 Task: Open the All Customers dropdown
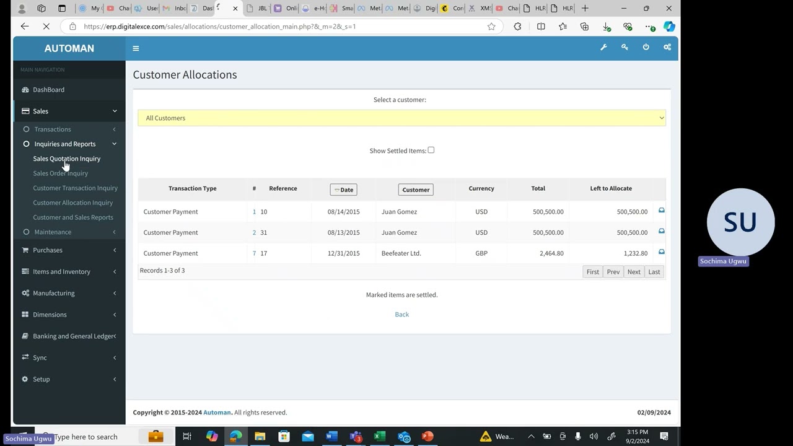(401, 118)
